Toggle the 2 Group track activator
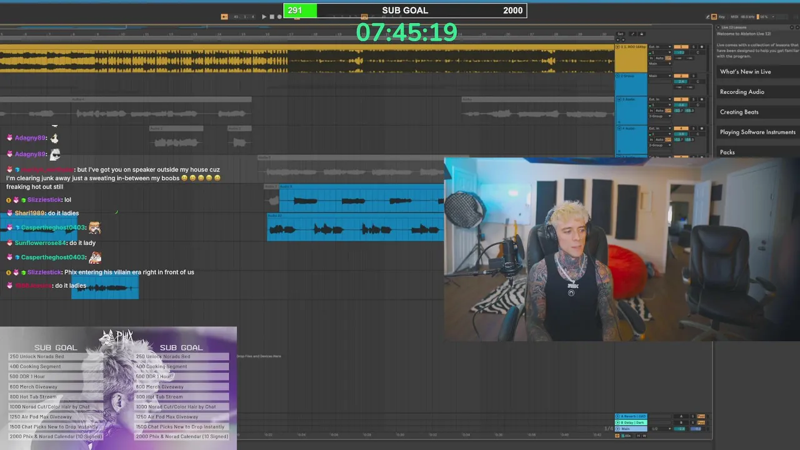Screen dimensions: 800x450 click(x=681, y=76)
